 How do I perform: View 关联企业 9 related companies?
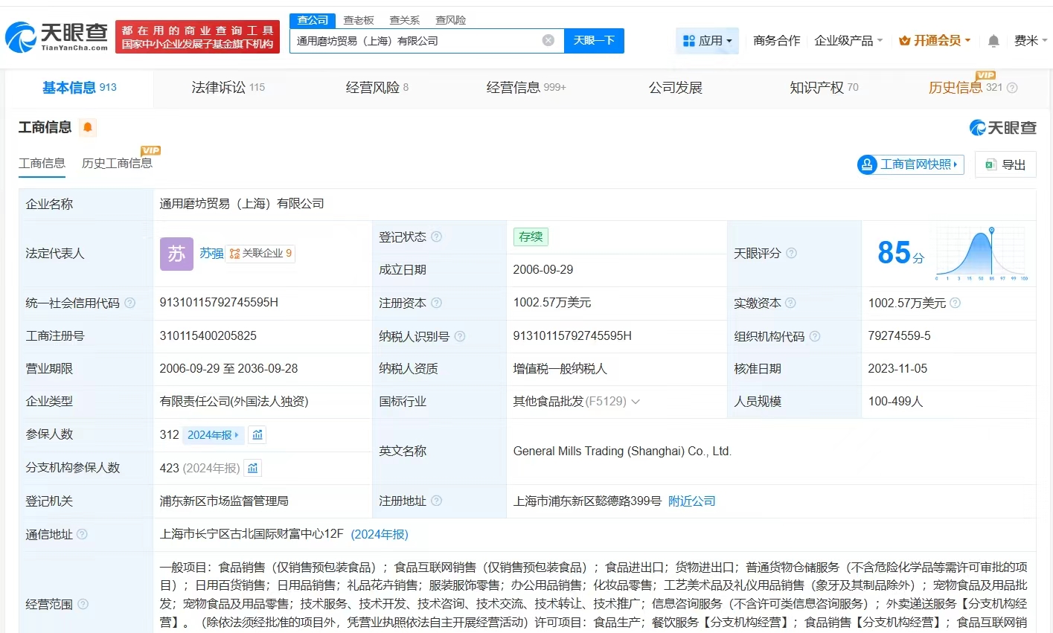[260, 254]
